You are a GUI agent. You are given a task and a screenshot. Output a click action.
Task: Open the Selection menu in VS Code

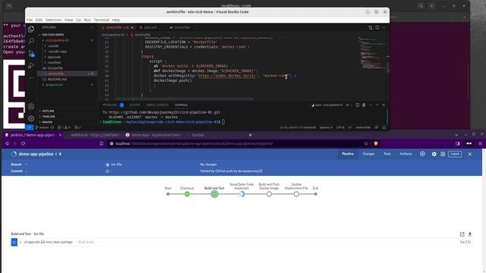tap(53, 20)
